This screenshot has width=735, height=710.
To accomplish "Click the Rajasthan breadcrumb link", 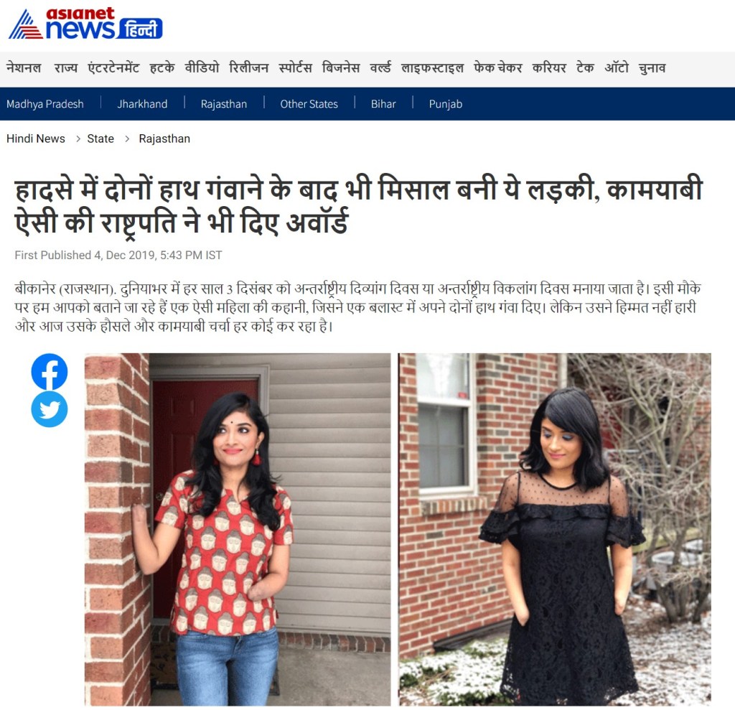I will click(x=164, y=139).
